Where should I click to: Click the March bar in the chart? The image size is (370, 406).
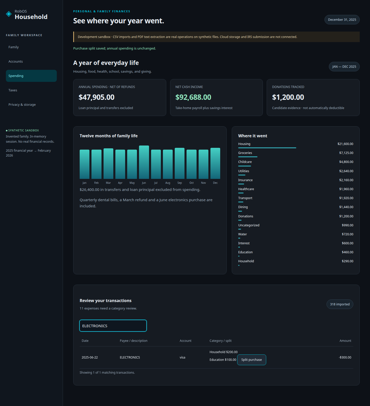108,163
